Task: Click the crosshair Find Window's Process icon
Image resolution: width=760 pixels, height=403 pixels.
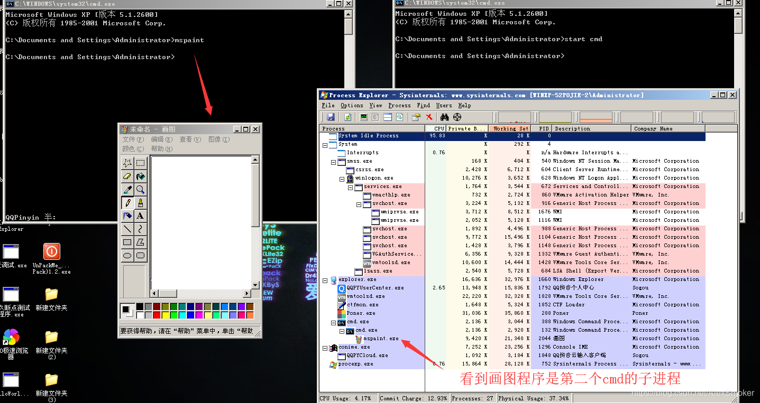Action: point(457,117)
